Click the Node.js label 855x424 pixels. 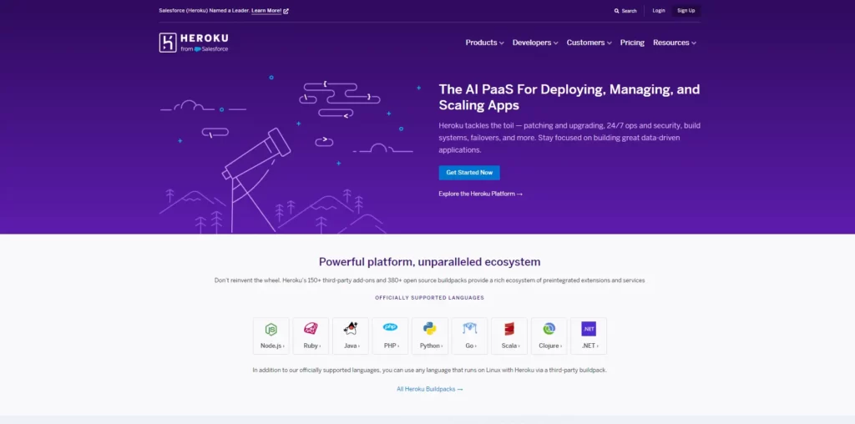pos(271,346)
